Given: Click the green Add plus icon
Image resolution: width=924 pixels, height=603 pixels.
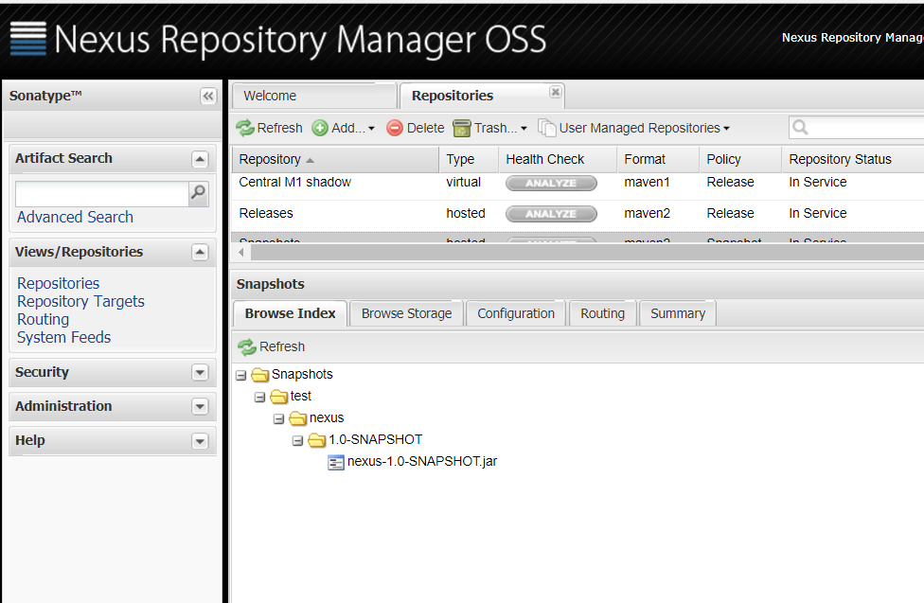Looking at the screenshot, I should point(320,128).
